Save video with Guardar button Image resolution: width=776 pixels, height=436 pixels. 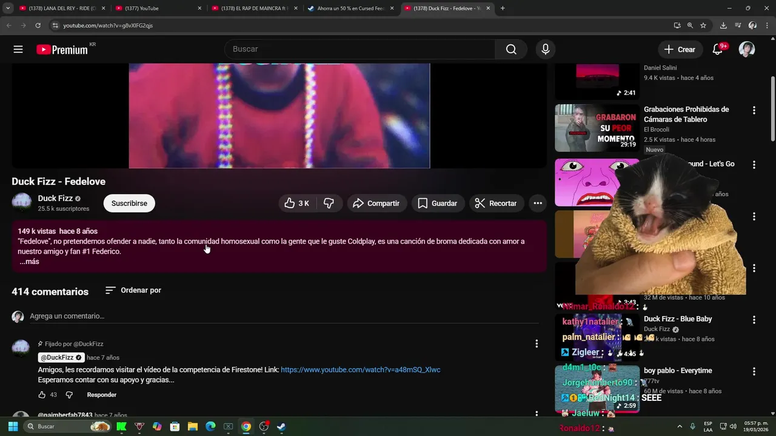[x=438, y=203]
